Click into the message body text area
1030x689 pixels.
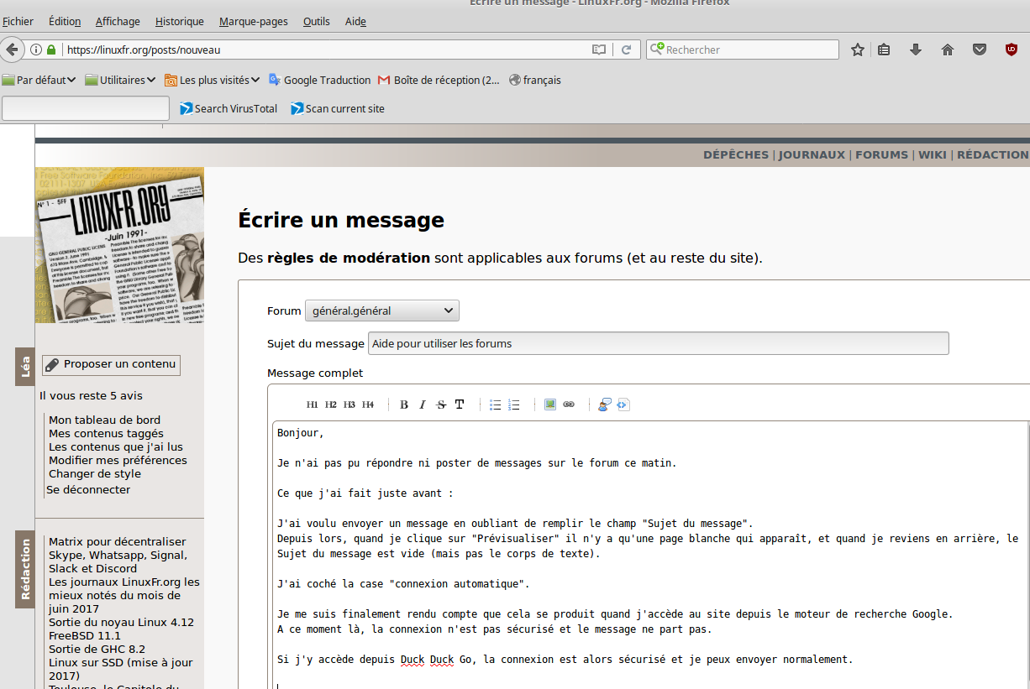(x=651, y=555)
